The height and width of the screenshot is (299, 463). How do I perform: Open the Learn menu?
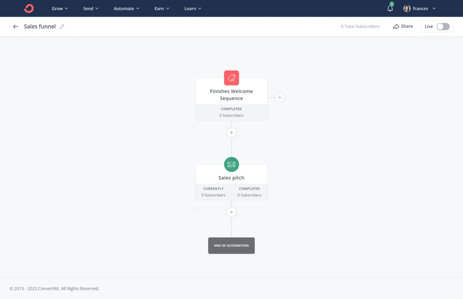192,9
